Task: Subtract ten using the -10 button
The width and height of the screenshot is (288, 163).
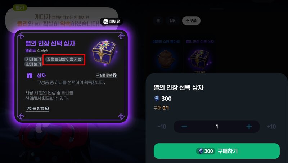Action: [x=162, y=126]
